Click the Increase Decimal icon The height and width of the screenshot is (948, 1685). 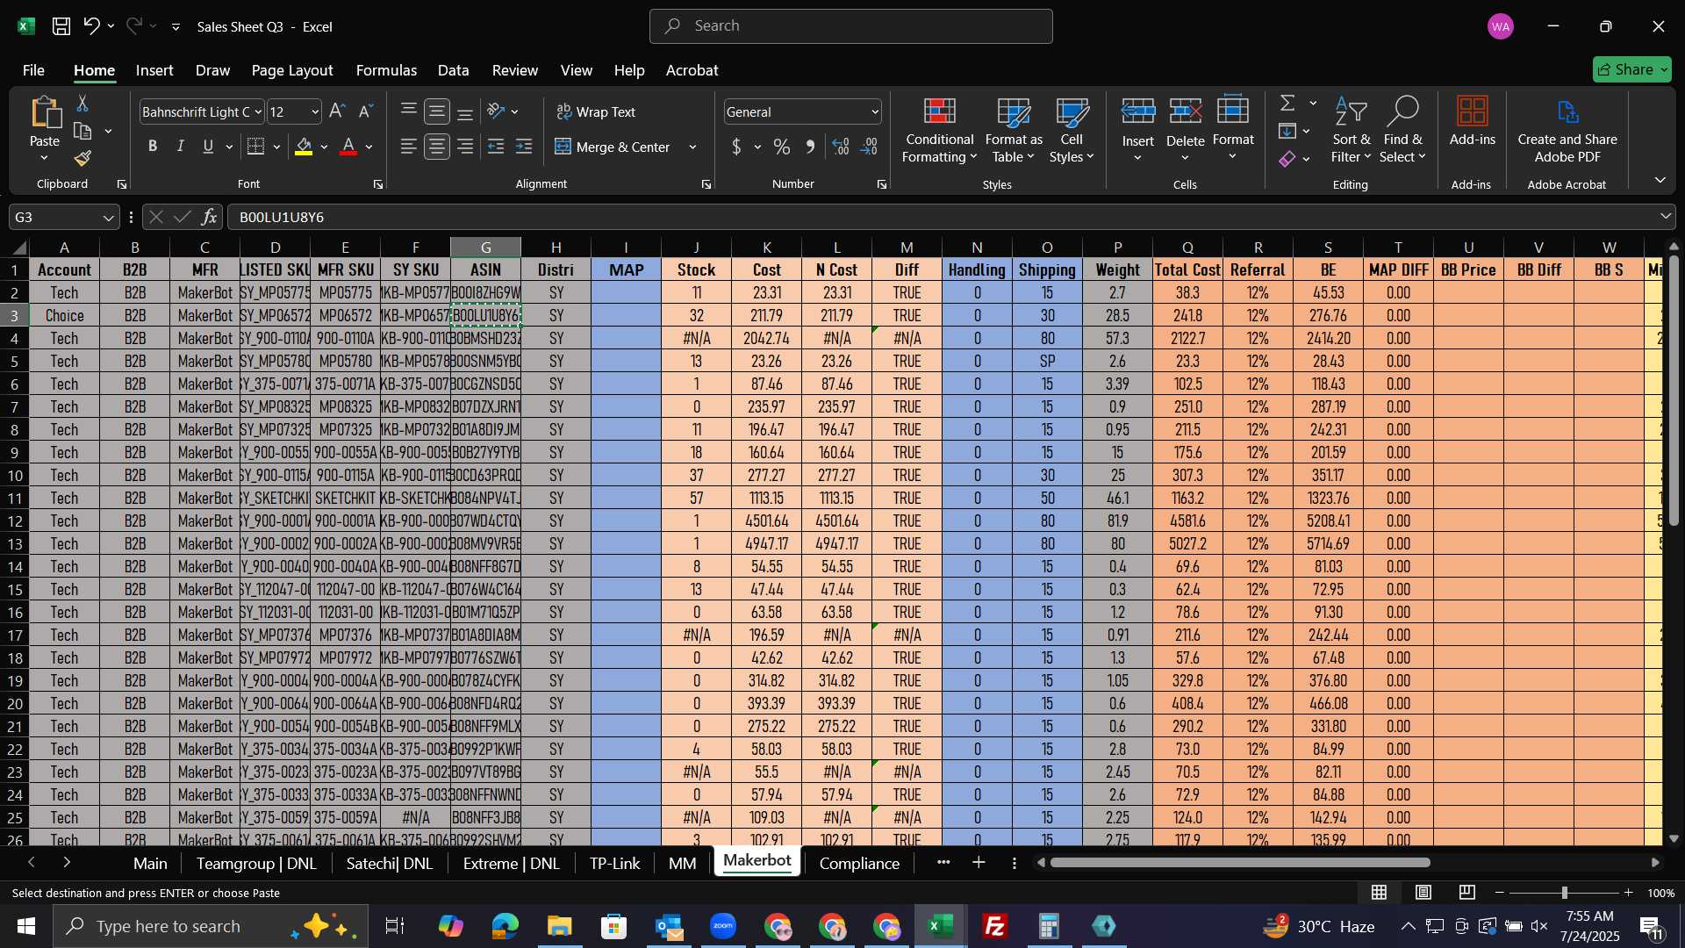[x=841, y=147]
